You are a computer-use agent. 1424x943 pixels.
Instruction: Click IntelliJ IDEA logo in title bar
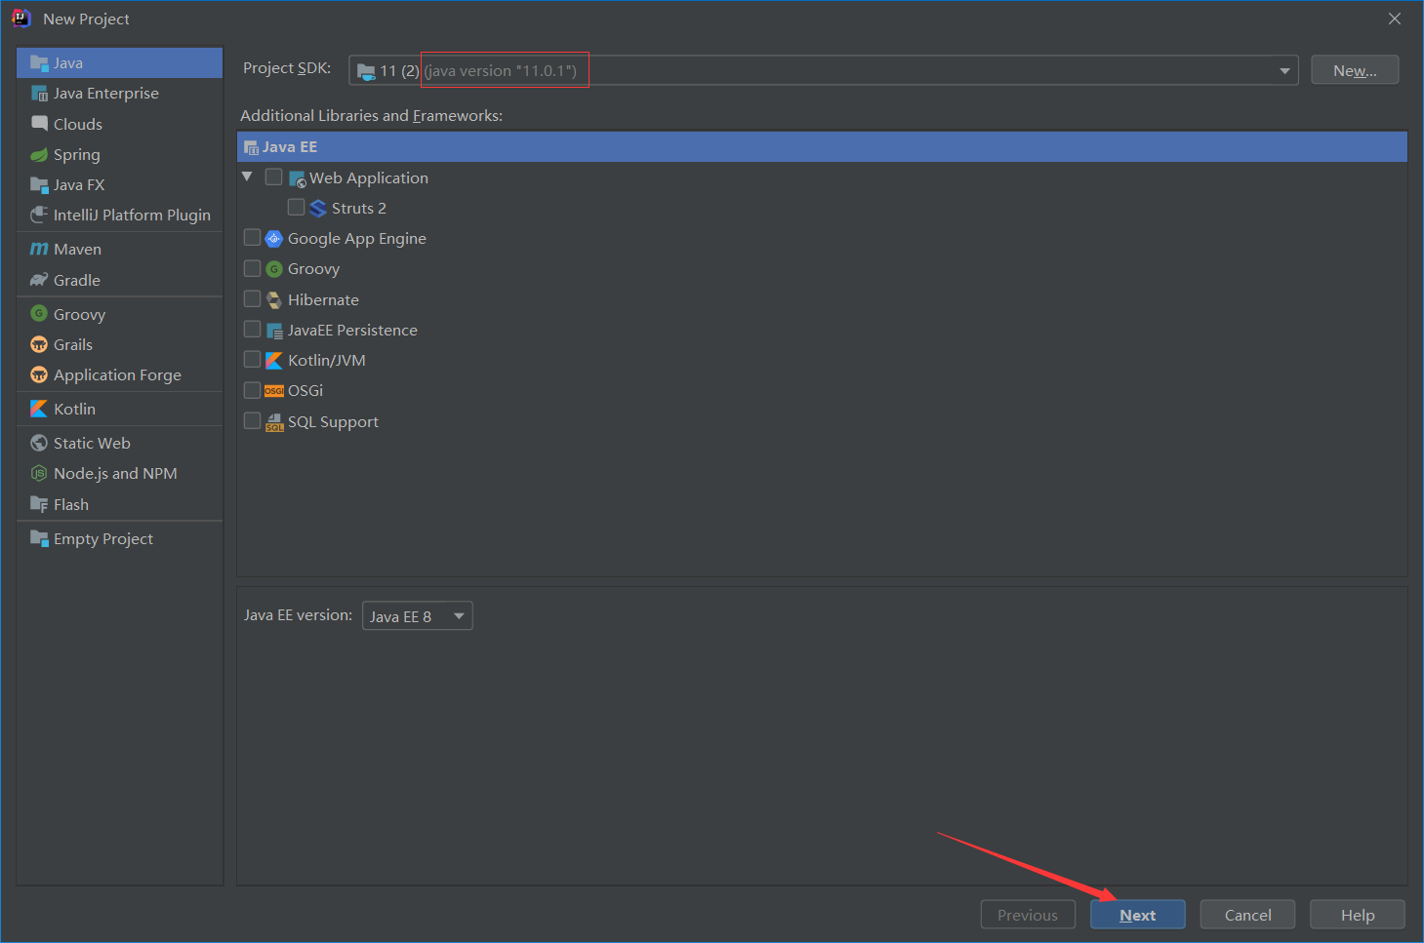[21, 19]
